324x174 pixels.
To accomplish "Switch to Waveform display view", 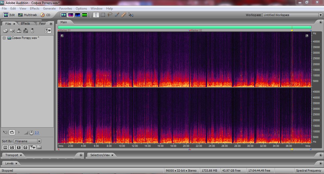I will pos(64,15).
